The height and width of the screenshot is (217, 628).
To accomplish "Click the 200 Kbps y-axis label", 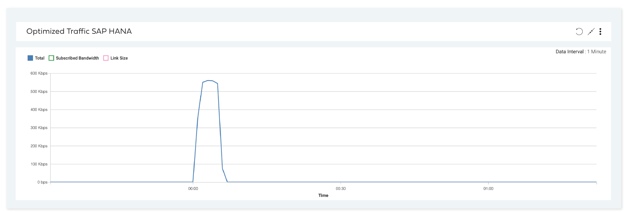I will [39, 146].
